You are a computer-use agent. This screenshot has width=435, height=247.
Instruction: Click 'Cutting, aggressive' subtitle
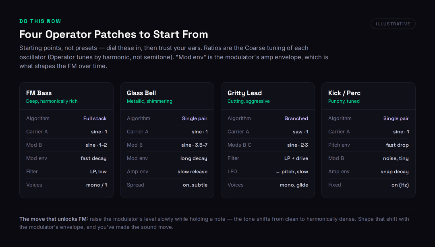249,101
